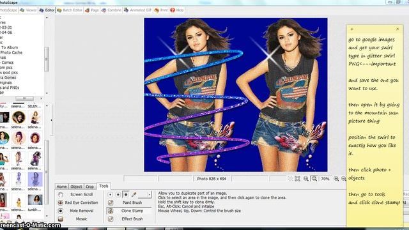The image size is (409, 230).
Task: Select the Mosaic tool icon
Action: pos(61,218)
